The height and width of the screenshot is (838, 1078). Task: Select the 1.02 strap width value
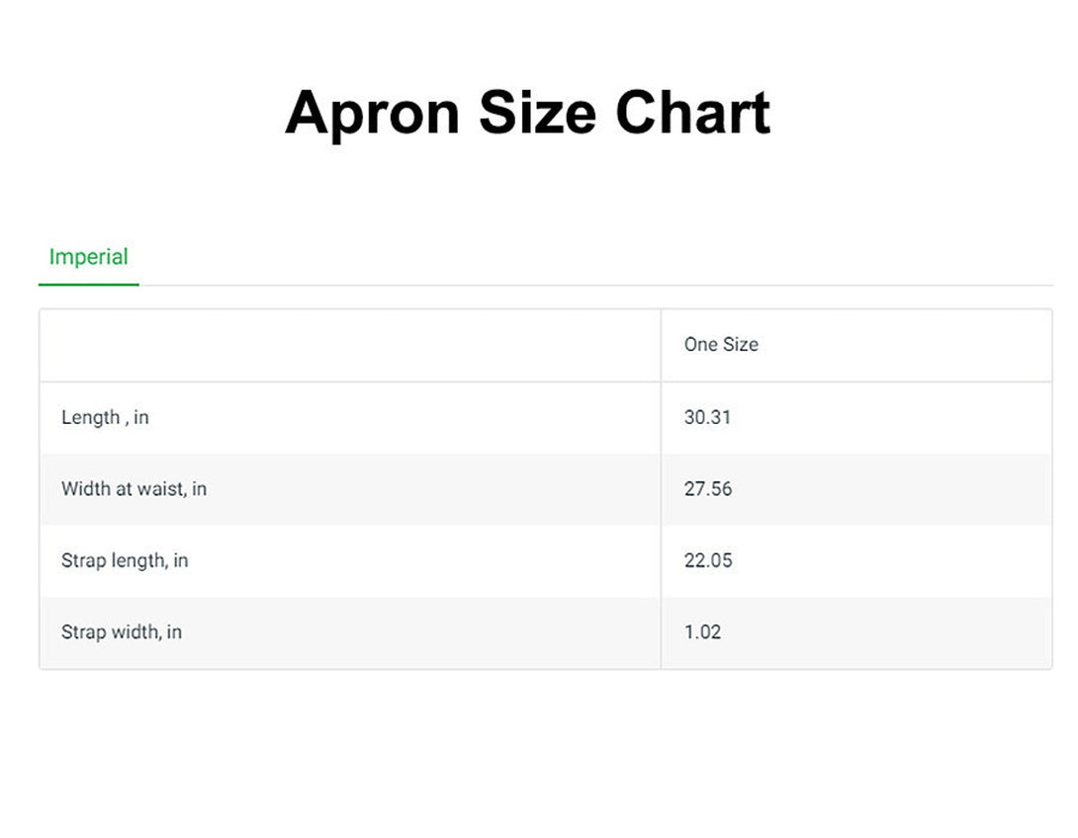pos(702,631)
